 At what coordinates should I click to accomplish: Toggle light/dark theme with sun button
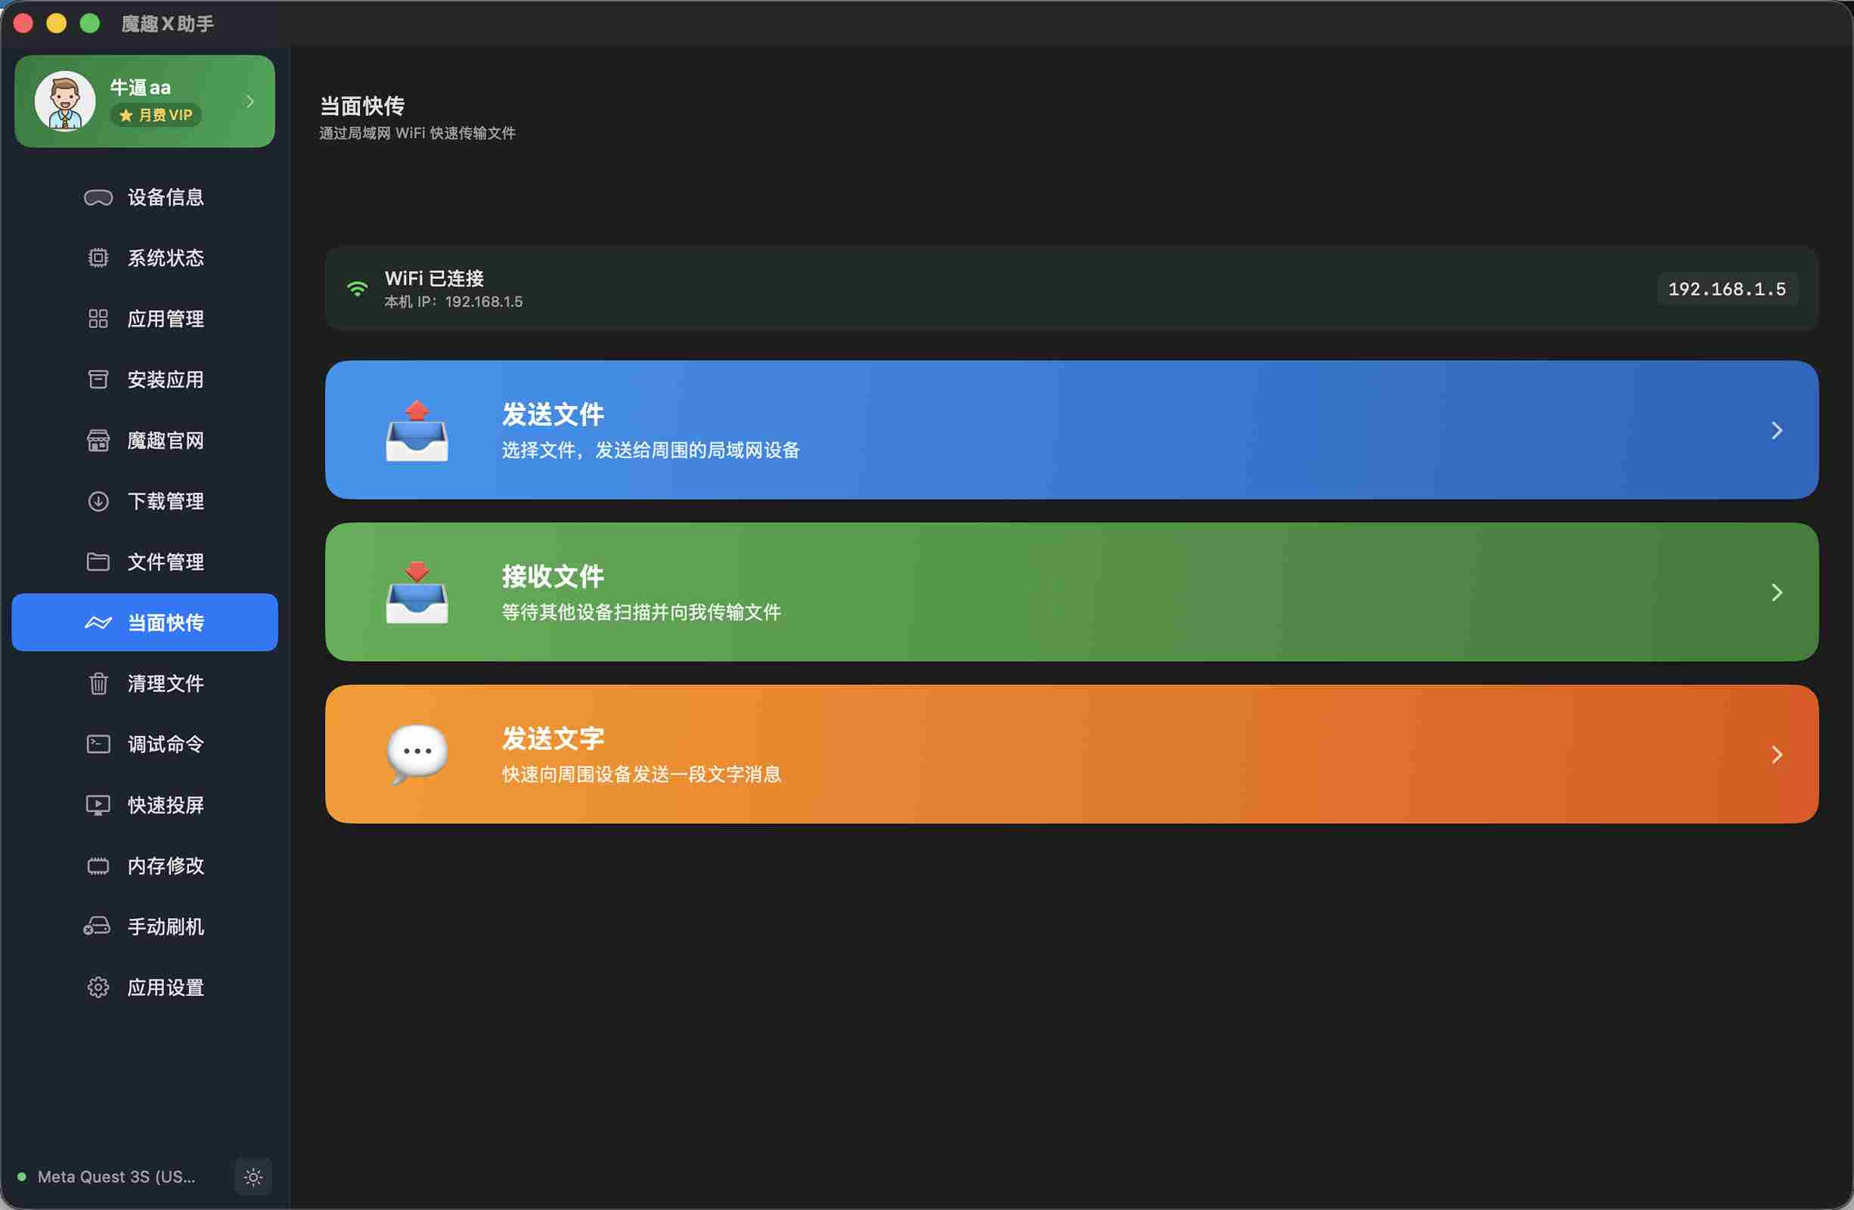click(253, 1178)
